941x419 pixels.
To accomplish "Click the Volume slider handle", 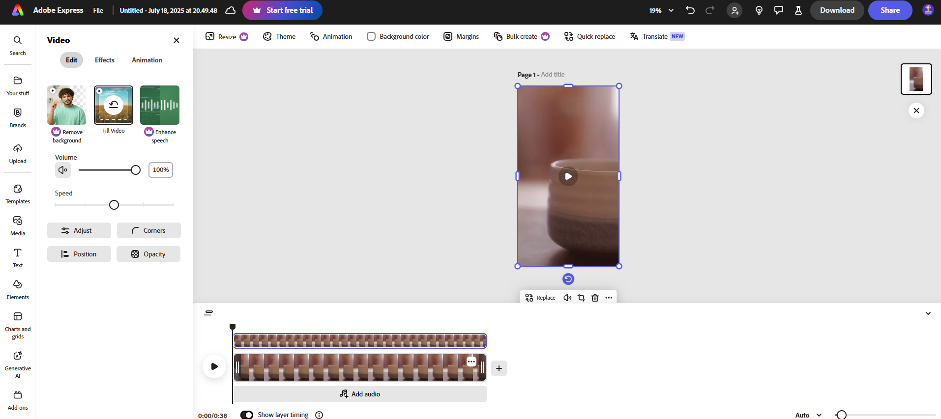I will (x=136, y=170).
